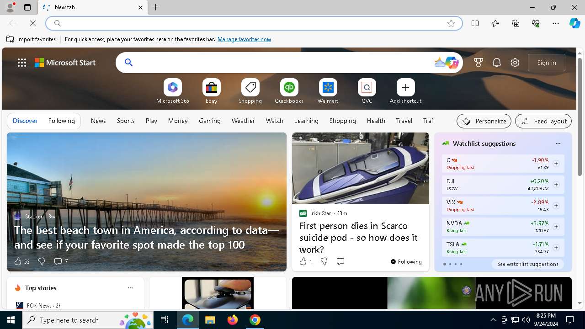The height and width of the screenshot is (329, 585).
Task: Open Microsoft Rewards trophy icon
Action: click(x=479, y=63)
